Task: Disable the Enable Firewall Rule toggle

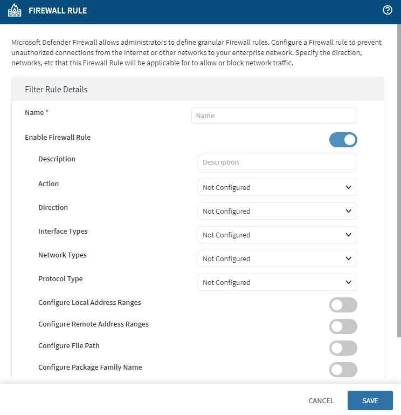Action: point(343,140)
